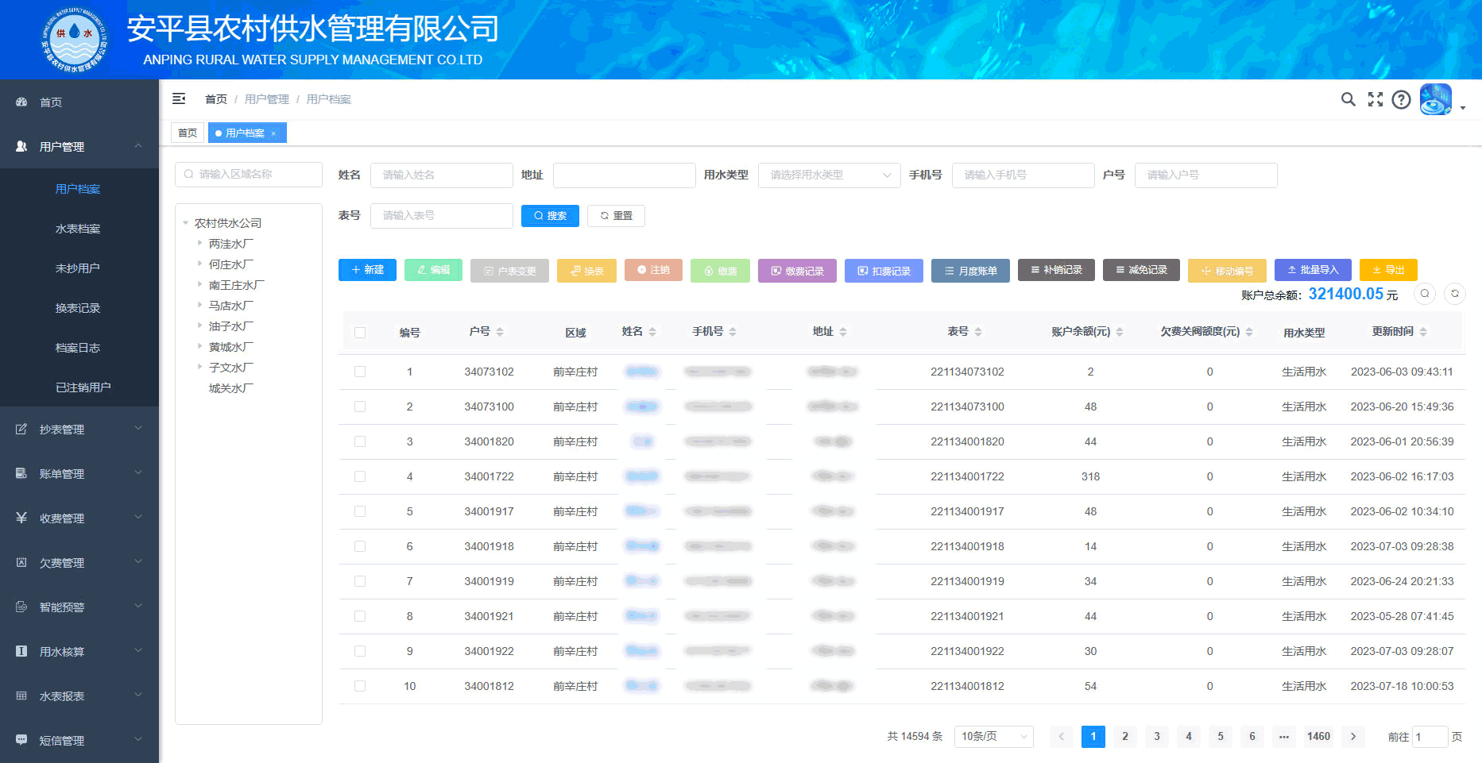Click the round search toggle icon above table
Viewport: 1482px width, 763px height.
[1424, 294]
